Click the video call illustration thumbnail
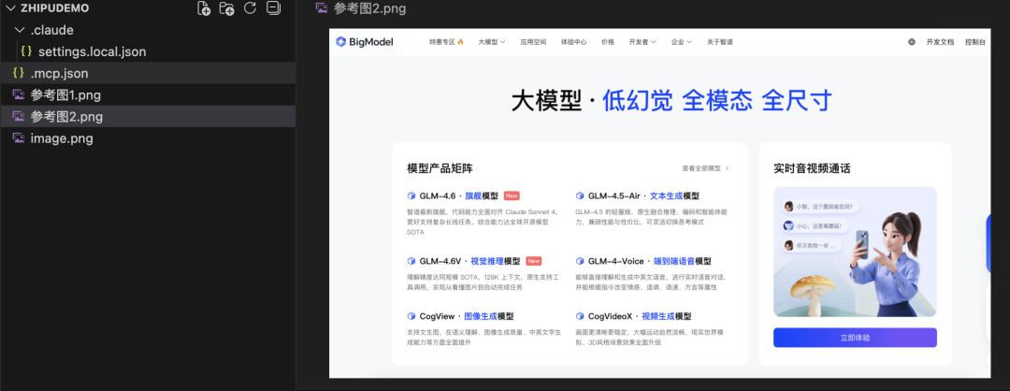The height and width of the screenshot is (391, 1010). tap(855, 252)
